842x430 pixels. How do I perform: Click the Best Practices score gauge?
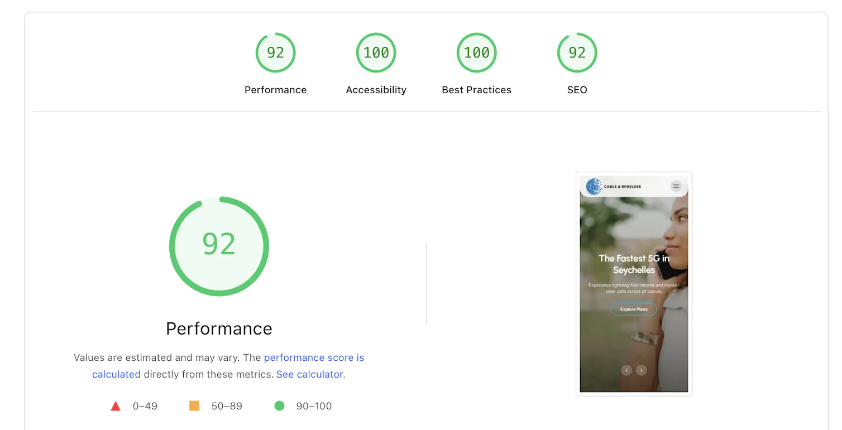(x=476, y=52)
